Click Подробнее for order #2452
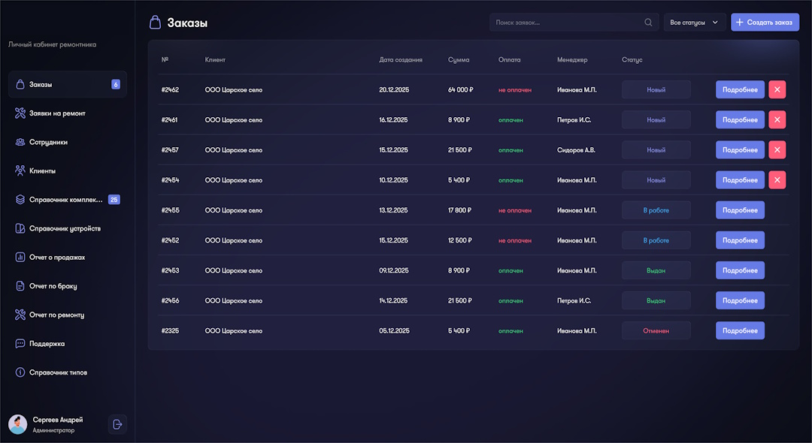This screenshot has width=812, height=443. (740, 240)
